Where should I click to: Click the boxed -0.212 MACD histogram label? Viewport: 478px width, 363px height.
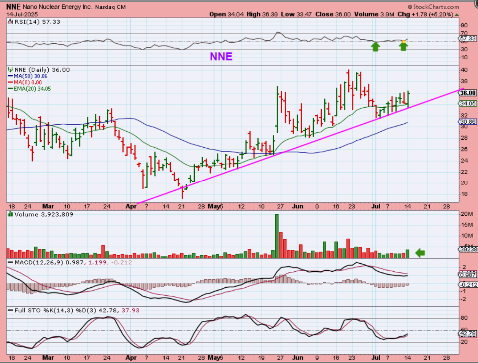pos(468,285)
